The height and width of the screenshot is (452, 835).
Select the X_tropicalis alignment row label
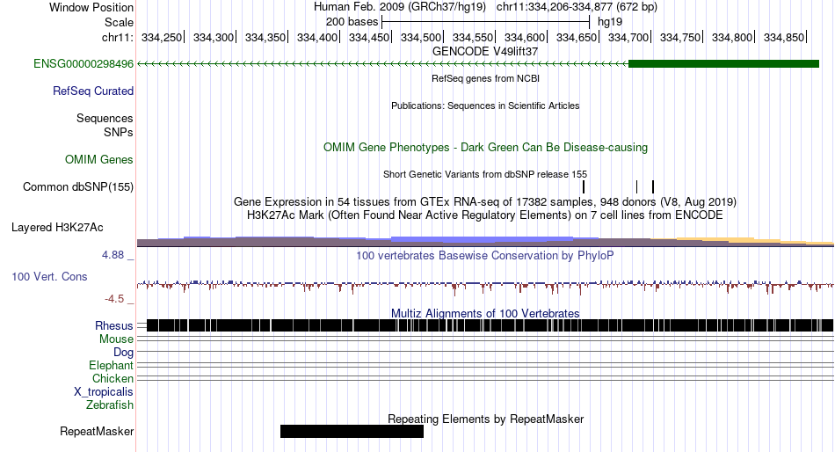(x=104, y=392)
